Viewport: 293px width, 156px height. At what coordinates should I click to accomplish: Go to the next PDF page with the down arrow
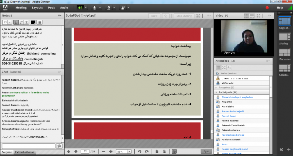coord(76,151)
